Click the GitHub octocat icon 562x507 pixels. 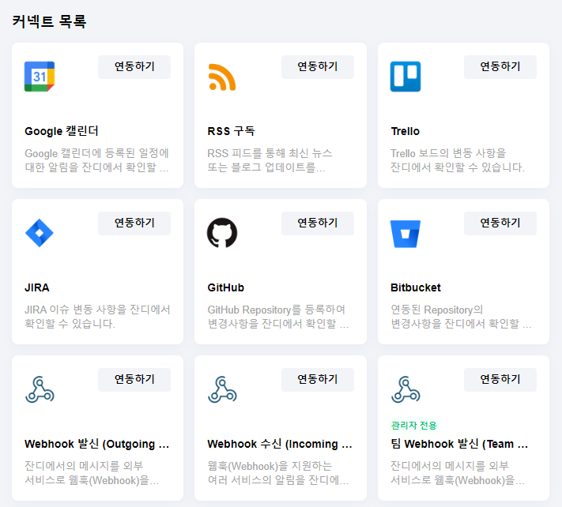[222, 233]
